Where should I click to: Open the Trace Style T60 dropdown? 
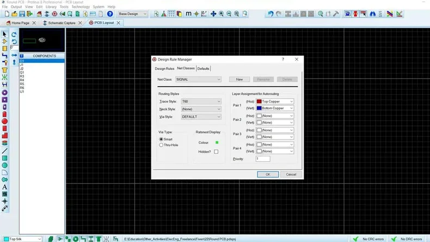[x=201, y=101]
